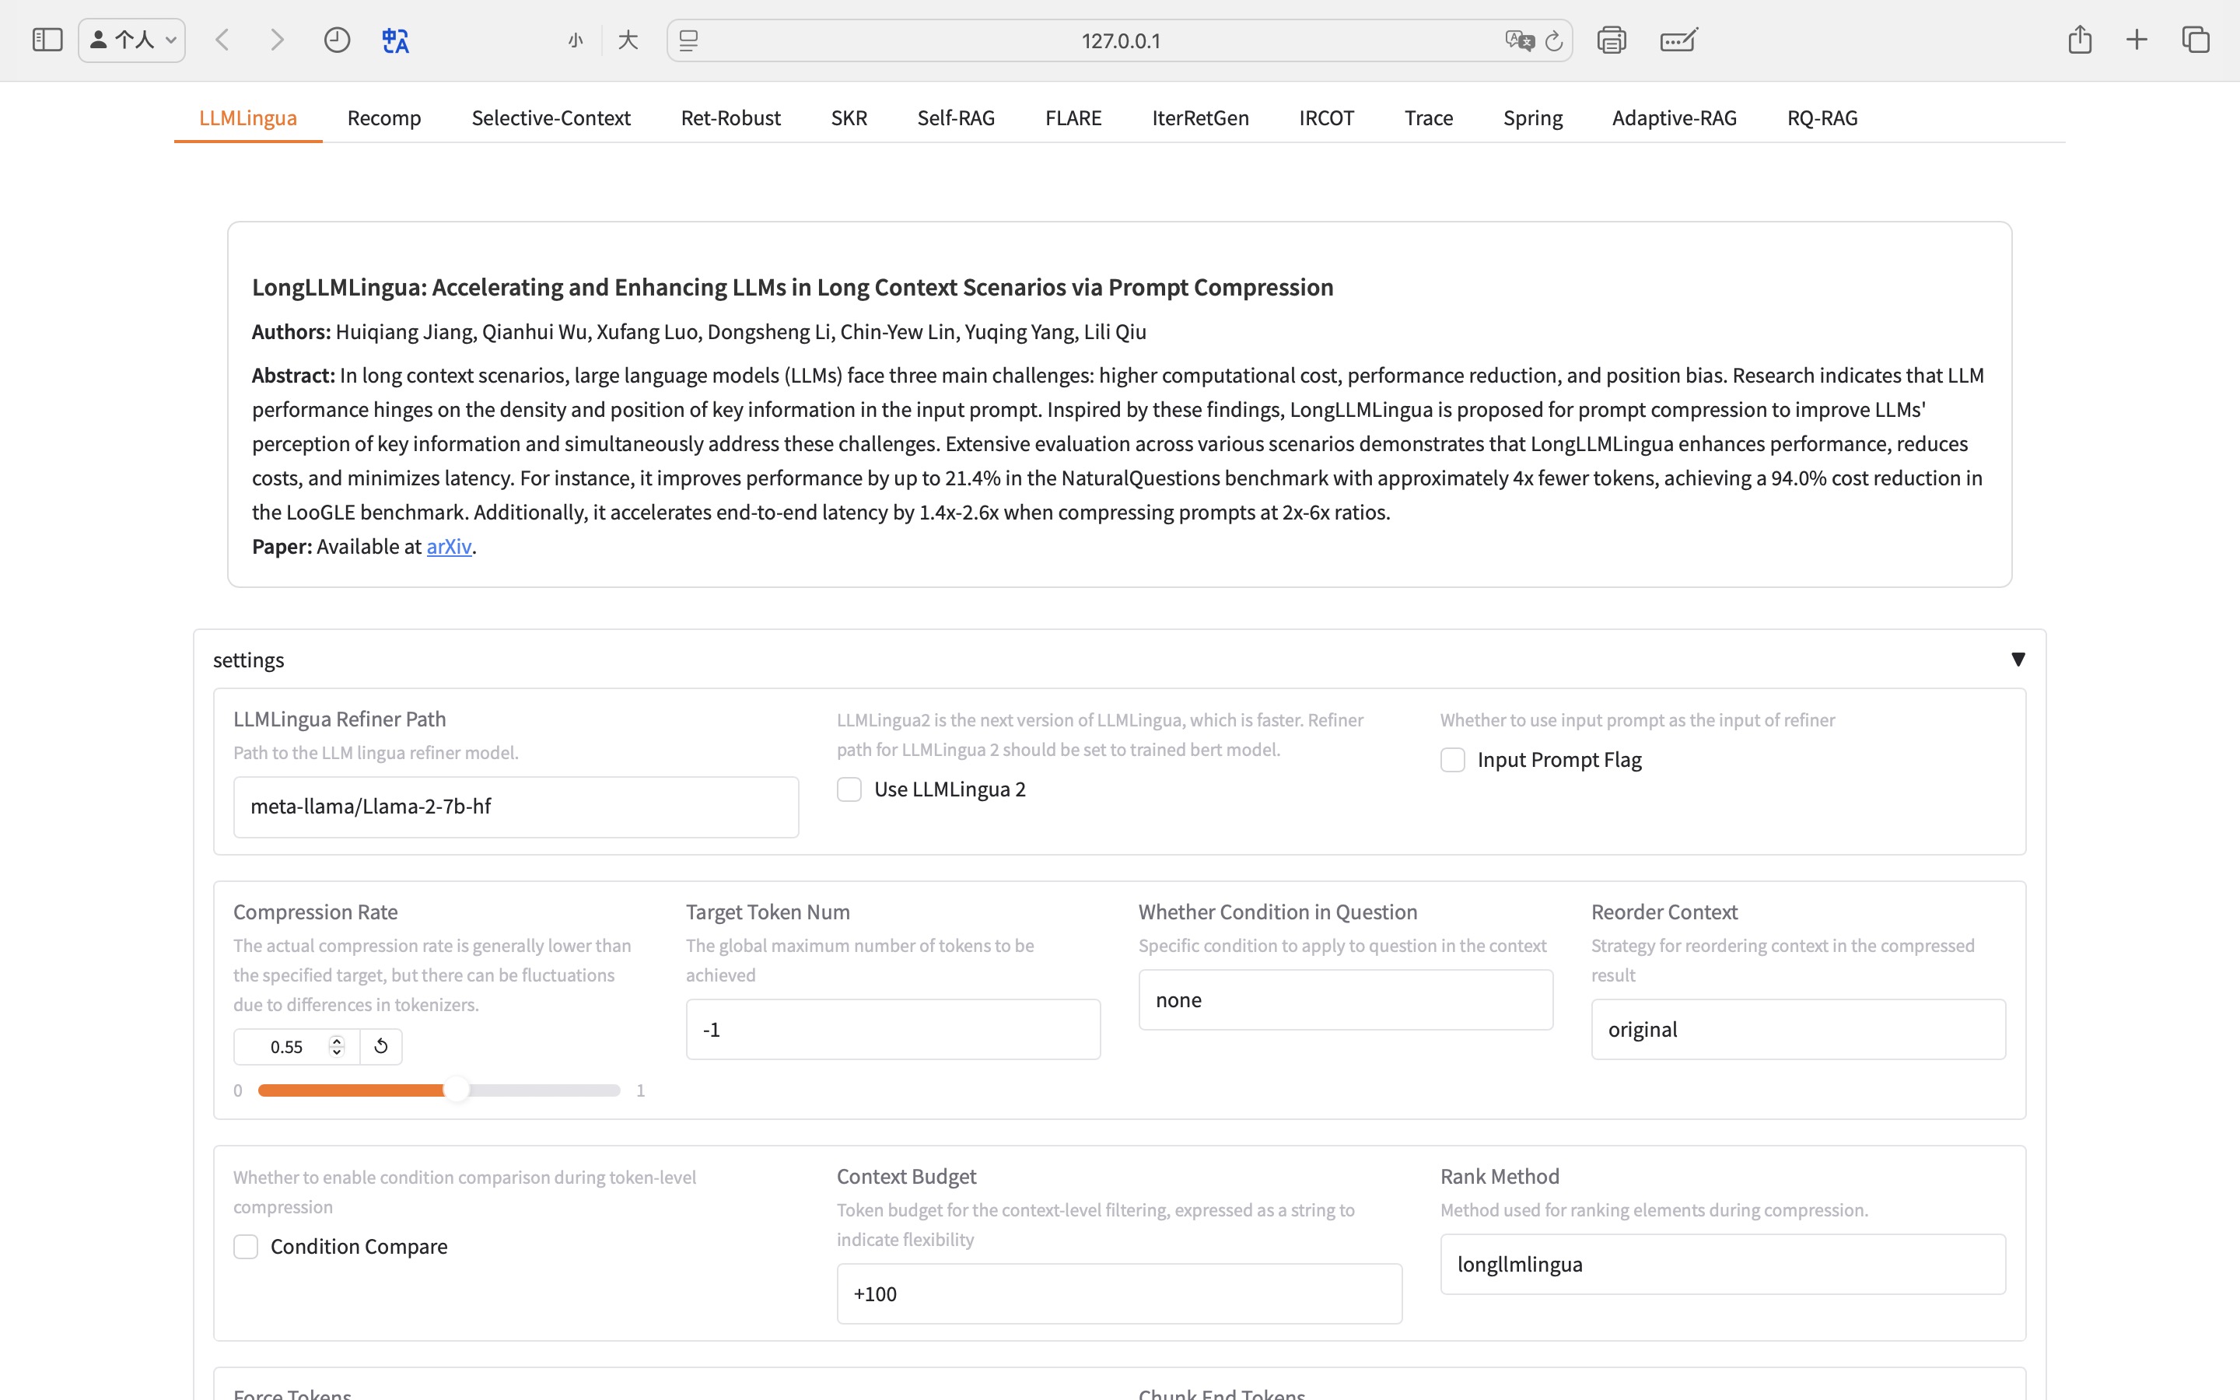Click the Compression Rate slider handle
This screenshot has height=1400, width=2240.
457,1090
